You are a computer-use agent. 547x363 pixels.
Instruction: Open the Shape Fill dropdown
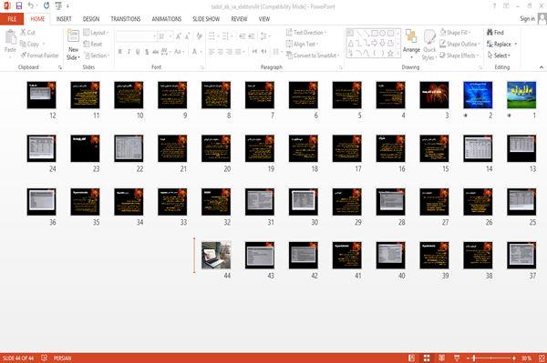pos(455,33)
